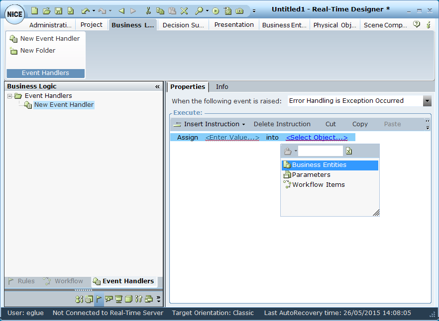Click the Cut scissors toolbar icon

pyautogui.click(x=148, y=10)
